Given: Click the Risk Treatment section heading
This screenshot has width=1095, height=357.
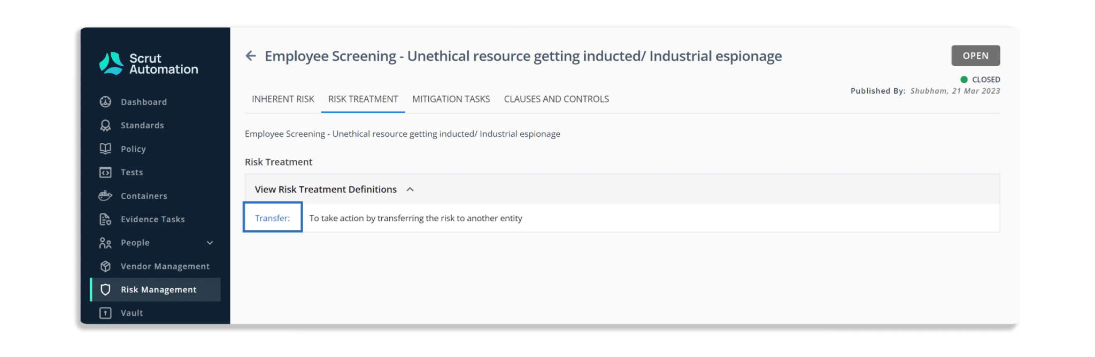Looking at the screenshot, I should coord(279,162).
